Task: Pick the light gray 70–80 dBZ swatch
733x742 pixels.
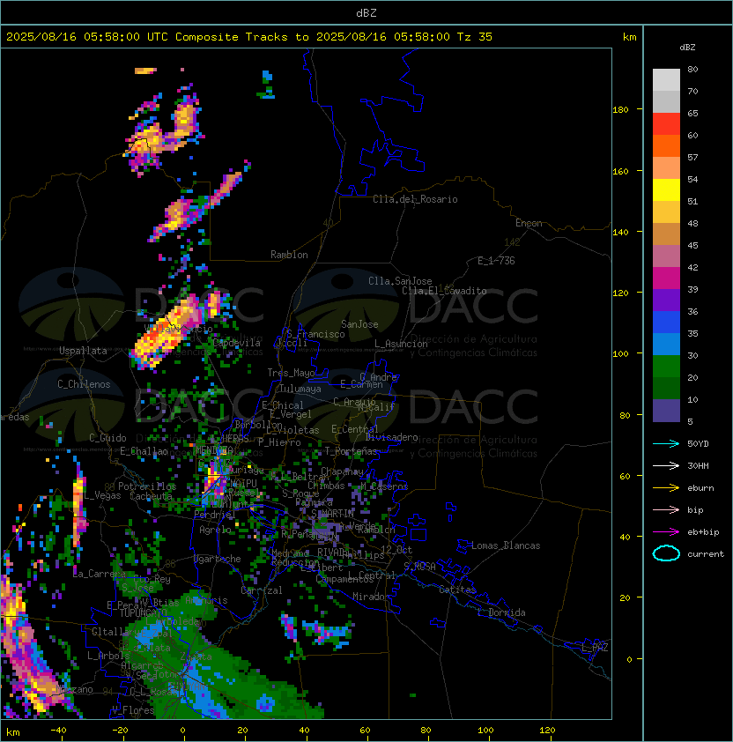Action: [x=666, y=80]
